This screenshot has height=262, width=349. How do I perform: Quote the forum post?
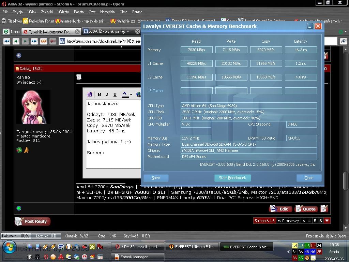[306, 209]
